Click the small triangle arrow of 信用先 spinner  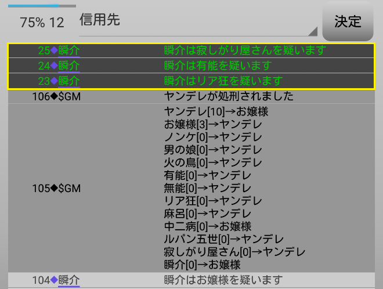click(x=313, y=31)
